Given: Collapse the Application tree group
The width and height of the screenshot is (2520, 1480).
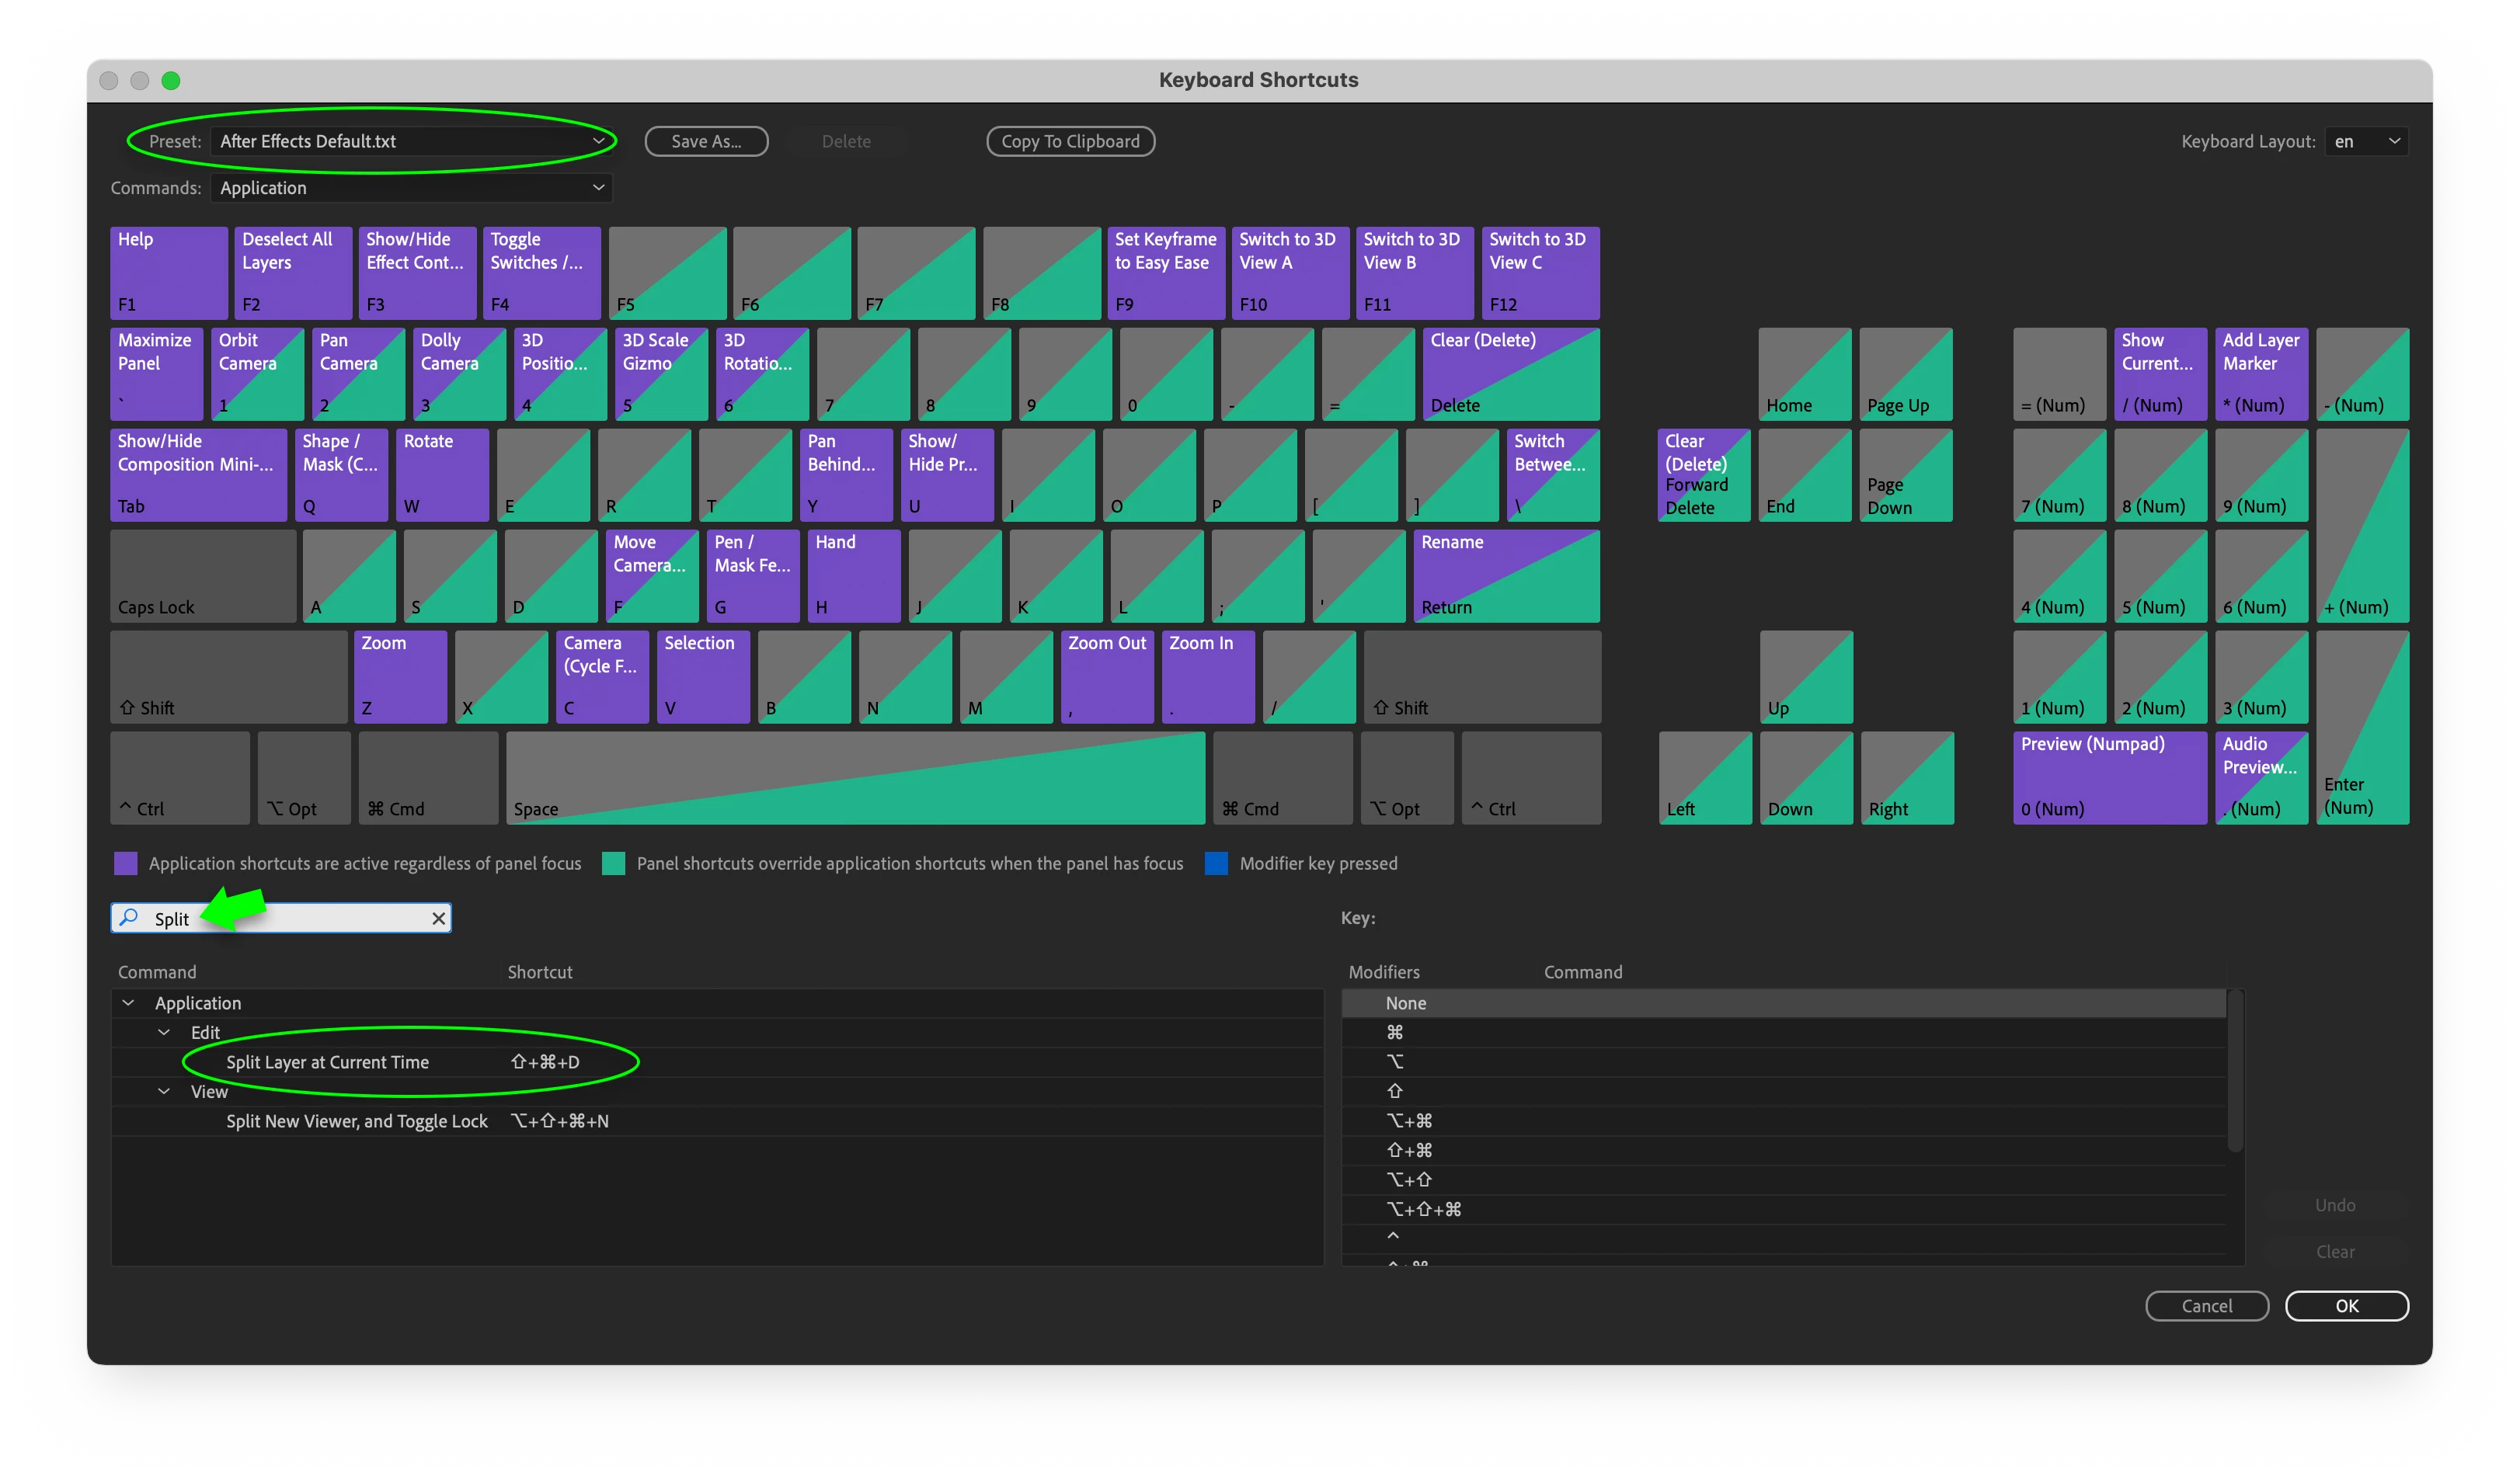Looking at the screenshot, I should (128, 1002).
